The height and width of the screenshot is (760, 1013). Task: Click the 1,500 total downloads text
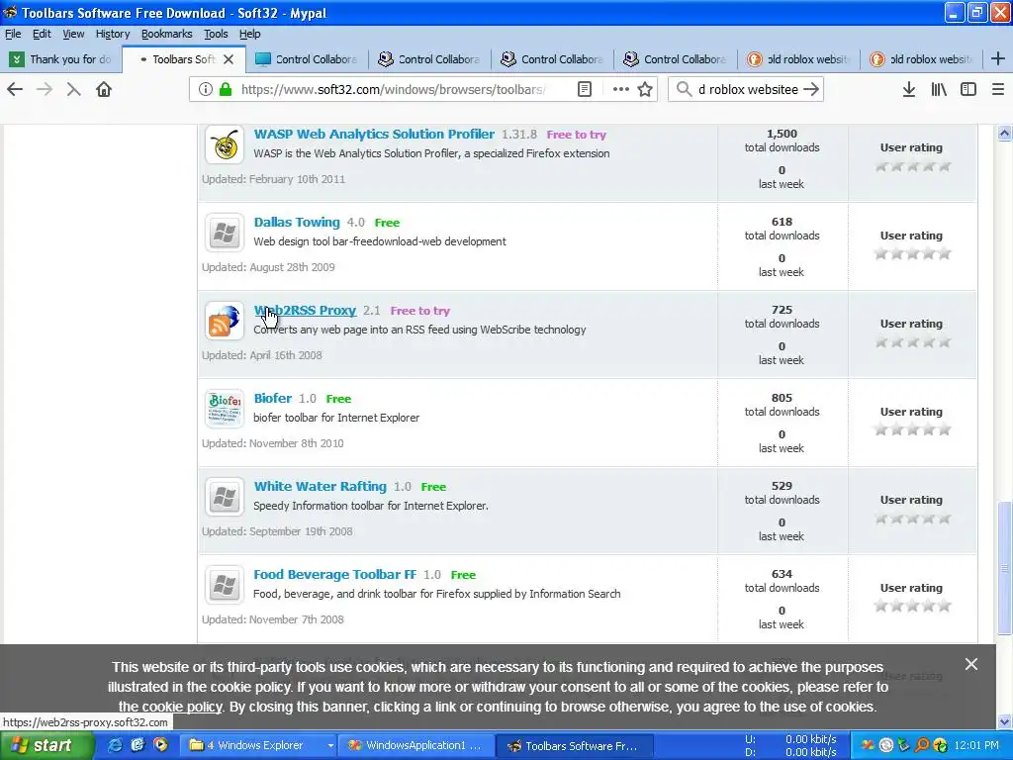point(782,141)
